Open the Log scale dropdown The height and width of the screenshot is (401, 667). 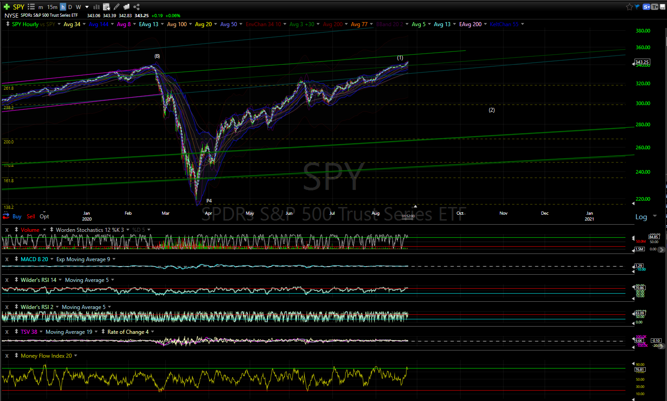[x=655, y=217]
